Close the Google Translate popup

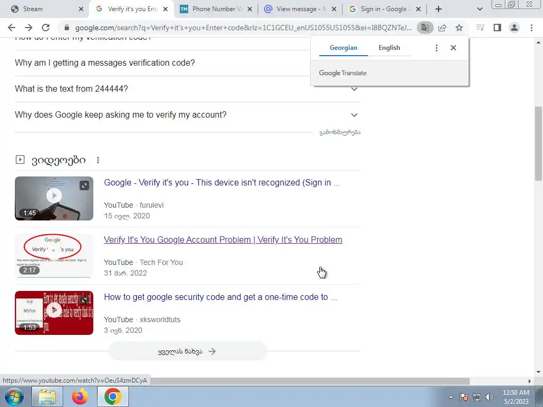453,48
